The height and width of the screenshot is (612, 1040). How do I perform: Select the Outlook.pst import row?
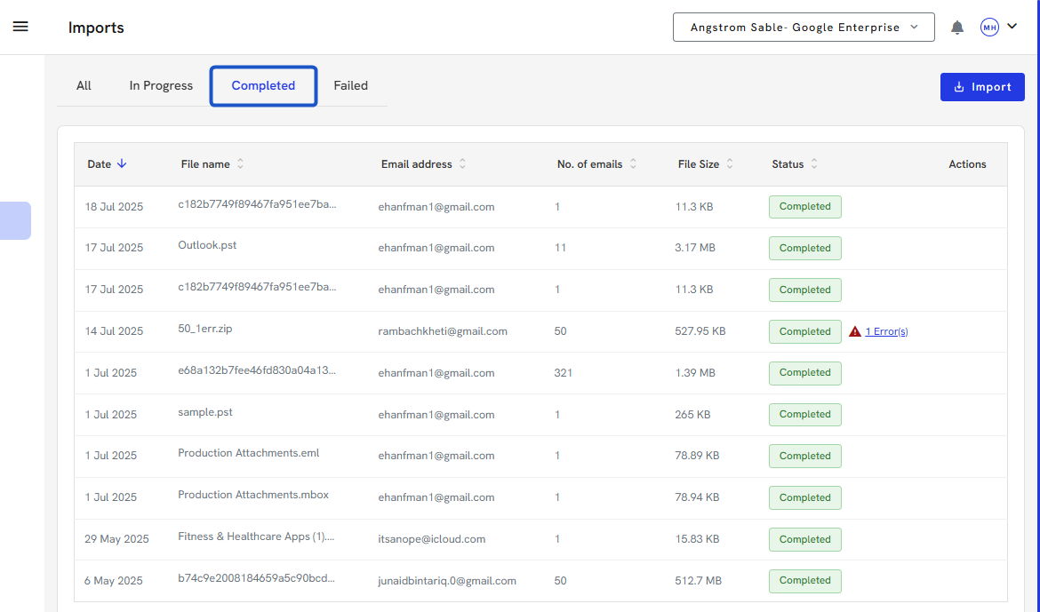(207, 246)
